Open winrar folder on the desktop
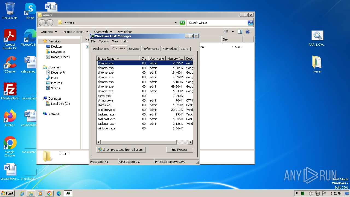350x197 pixels. pos(317,65)
